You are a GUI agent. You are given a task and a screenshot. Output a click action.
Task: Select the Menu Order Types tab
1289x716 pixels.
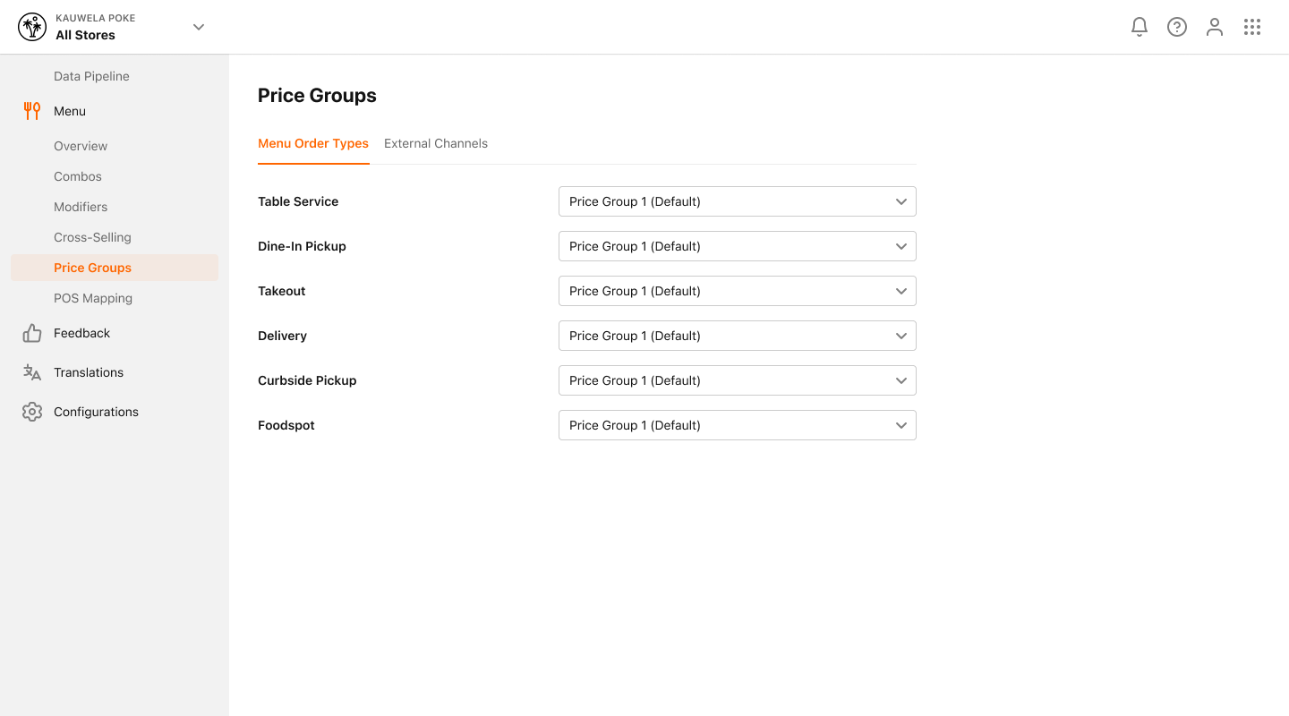(x=313, y=143)
